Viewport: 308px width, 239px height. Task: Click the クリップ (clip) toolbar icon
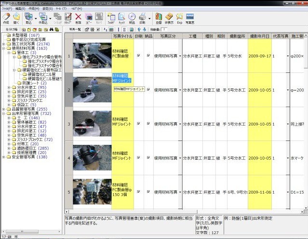click(68, 18)
